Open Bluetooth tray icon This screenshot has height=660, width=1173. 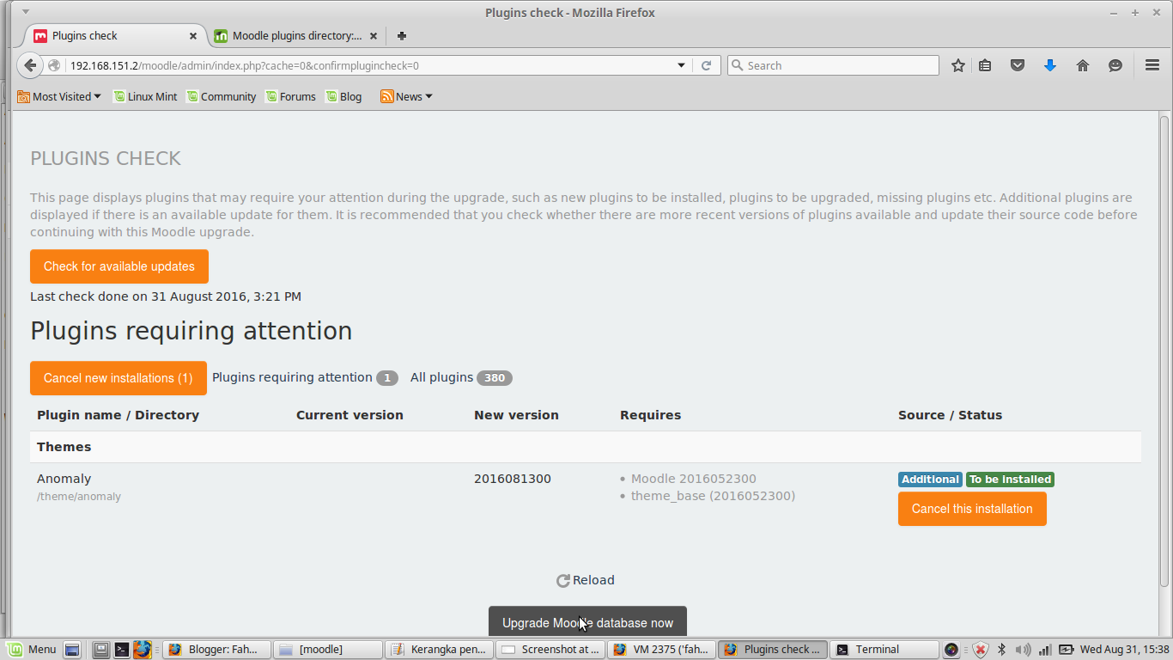click(x=1001, y=650)
